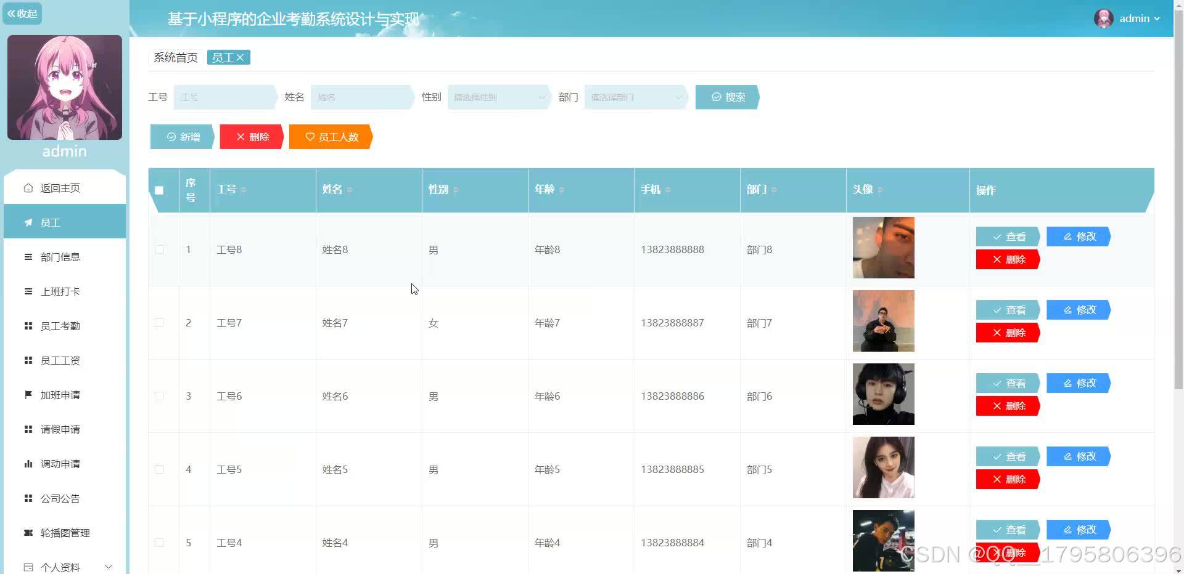This screenshot has height=574, width=1184.
Task: Click the home icon beside 返回主页
Action: (x=28, y=188)
